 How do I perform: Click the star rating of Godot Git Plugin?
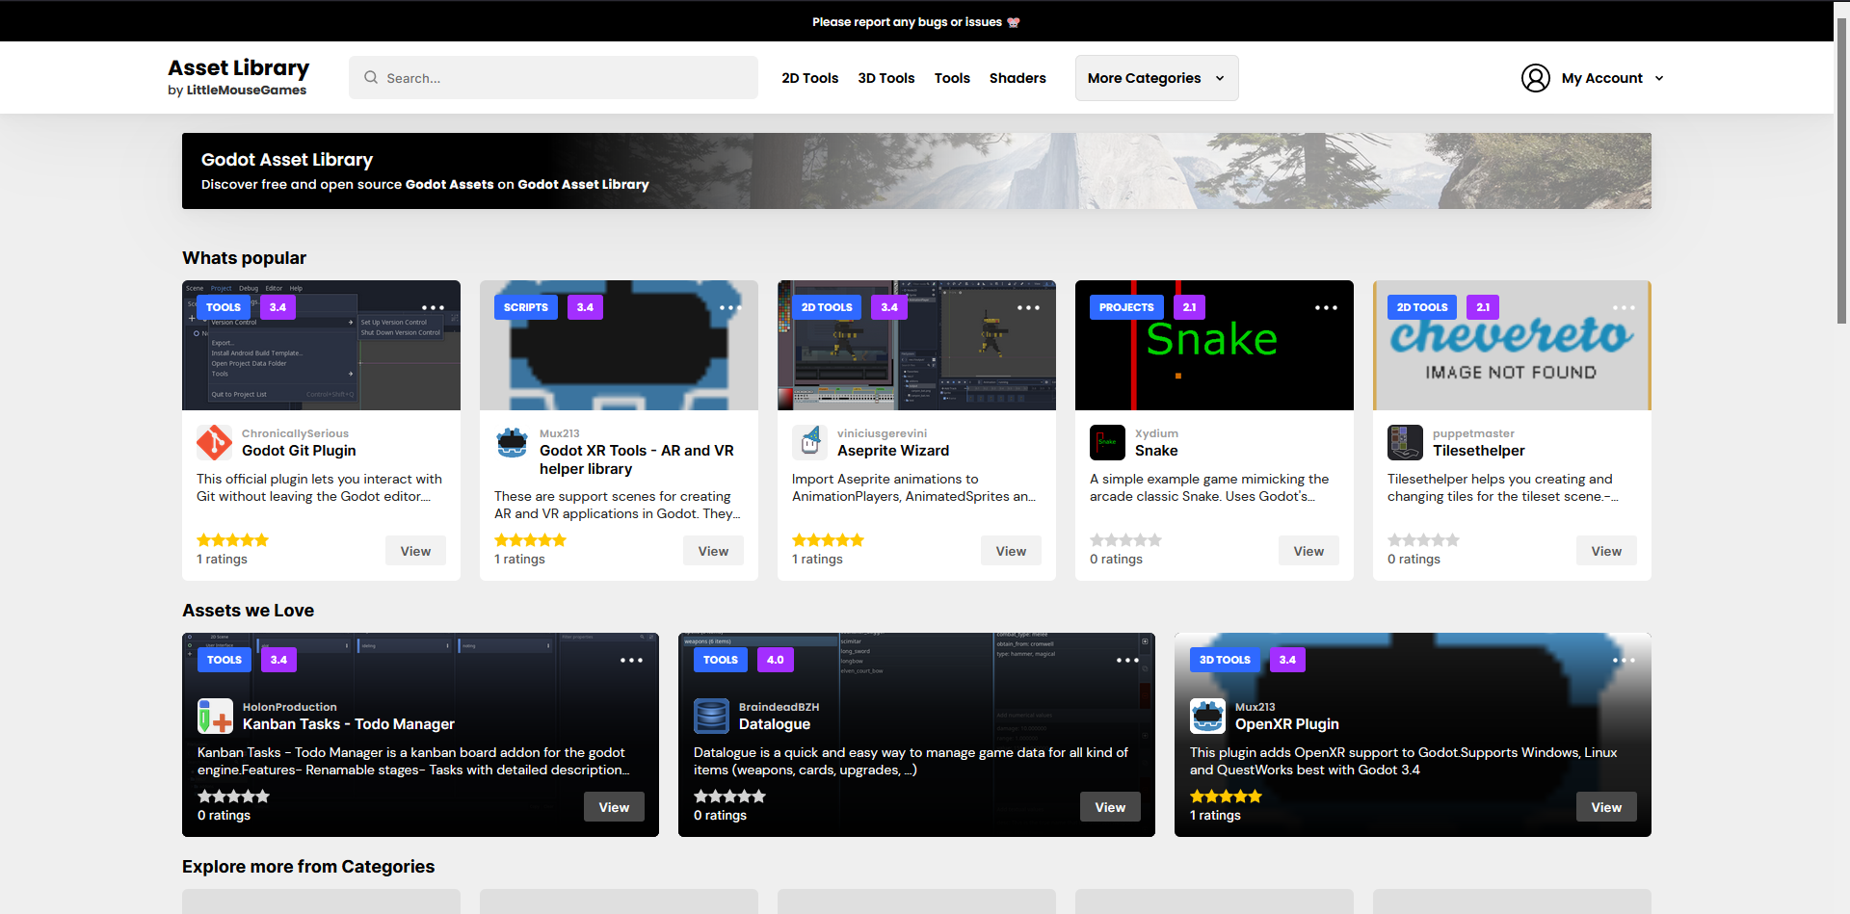pos(232,540)
